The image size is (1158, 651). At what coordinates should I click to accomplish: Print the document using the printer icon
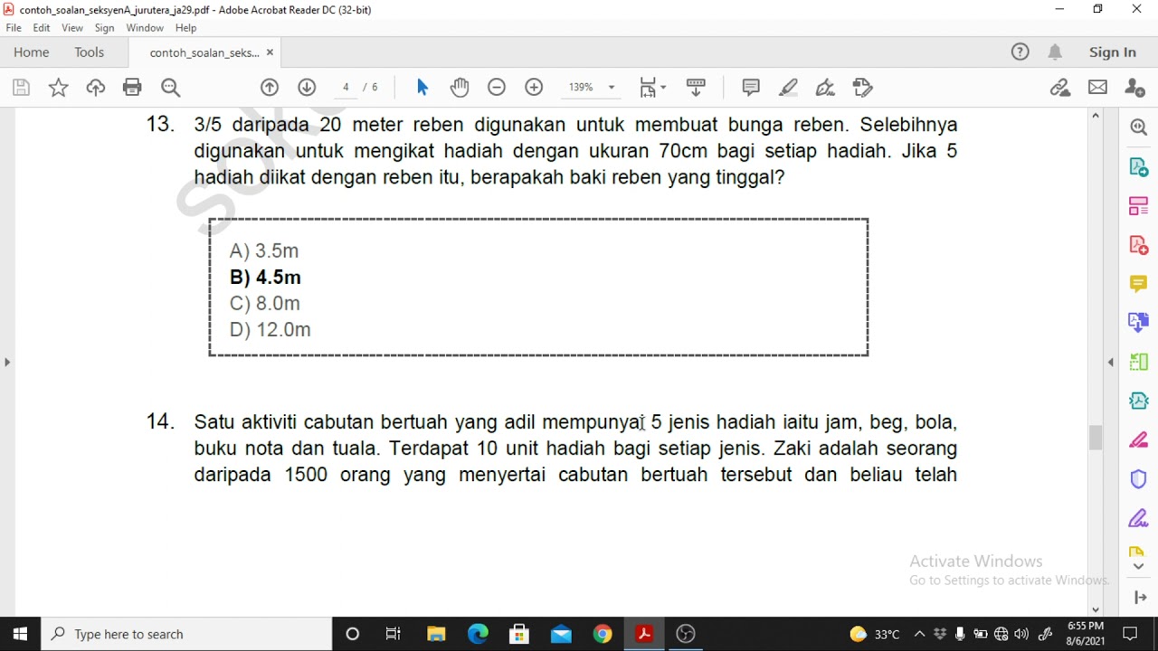pos(132,88)
